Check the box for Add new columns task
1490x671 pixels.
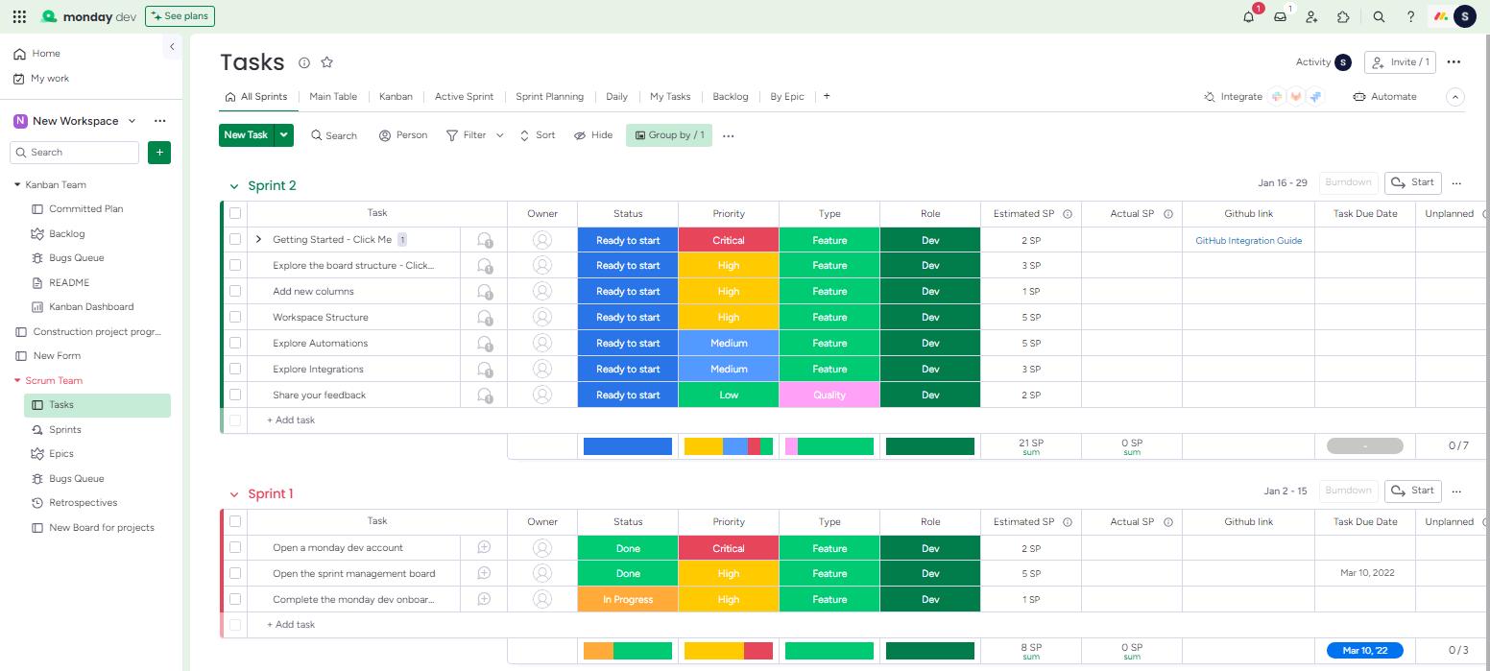(235, 291)
